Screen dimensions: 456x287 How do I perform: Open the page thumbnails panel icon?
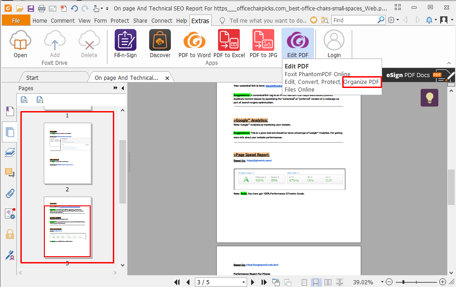pyautogui.click(x=10, y=132)
